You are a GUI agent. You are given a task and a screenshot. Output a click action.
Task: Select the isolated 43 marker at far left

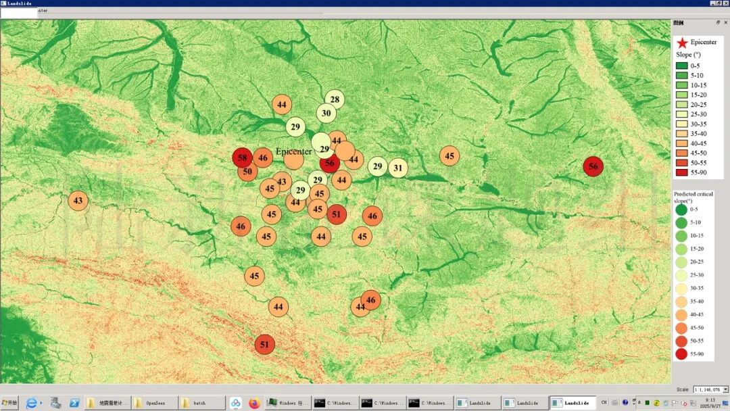pos(78,201)
